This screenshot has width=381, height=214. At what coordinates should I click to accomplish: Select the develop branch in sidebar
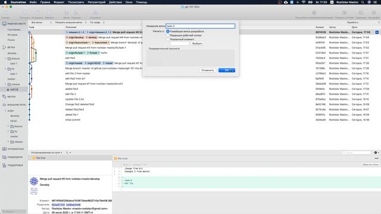point(12,53)
